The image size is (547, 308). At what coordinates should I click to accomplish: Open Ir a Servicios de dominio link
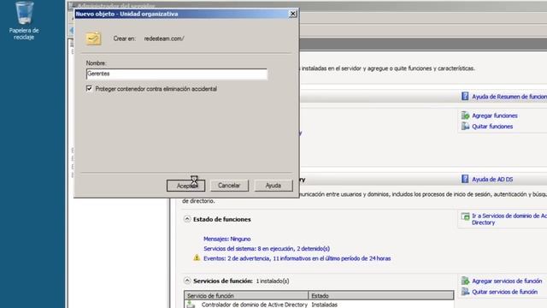tap(509, 219)
